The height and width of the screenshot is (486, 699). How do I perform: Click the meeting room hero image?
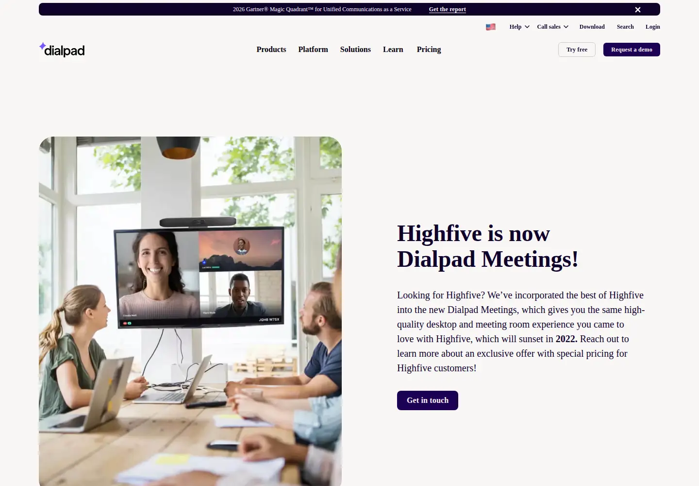click(x=190, y=311)
